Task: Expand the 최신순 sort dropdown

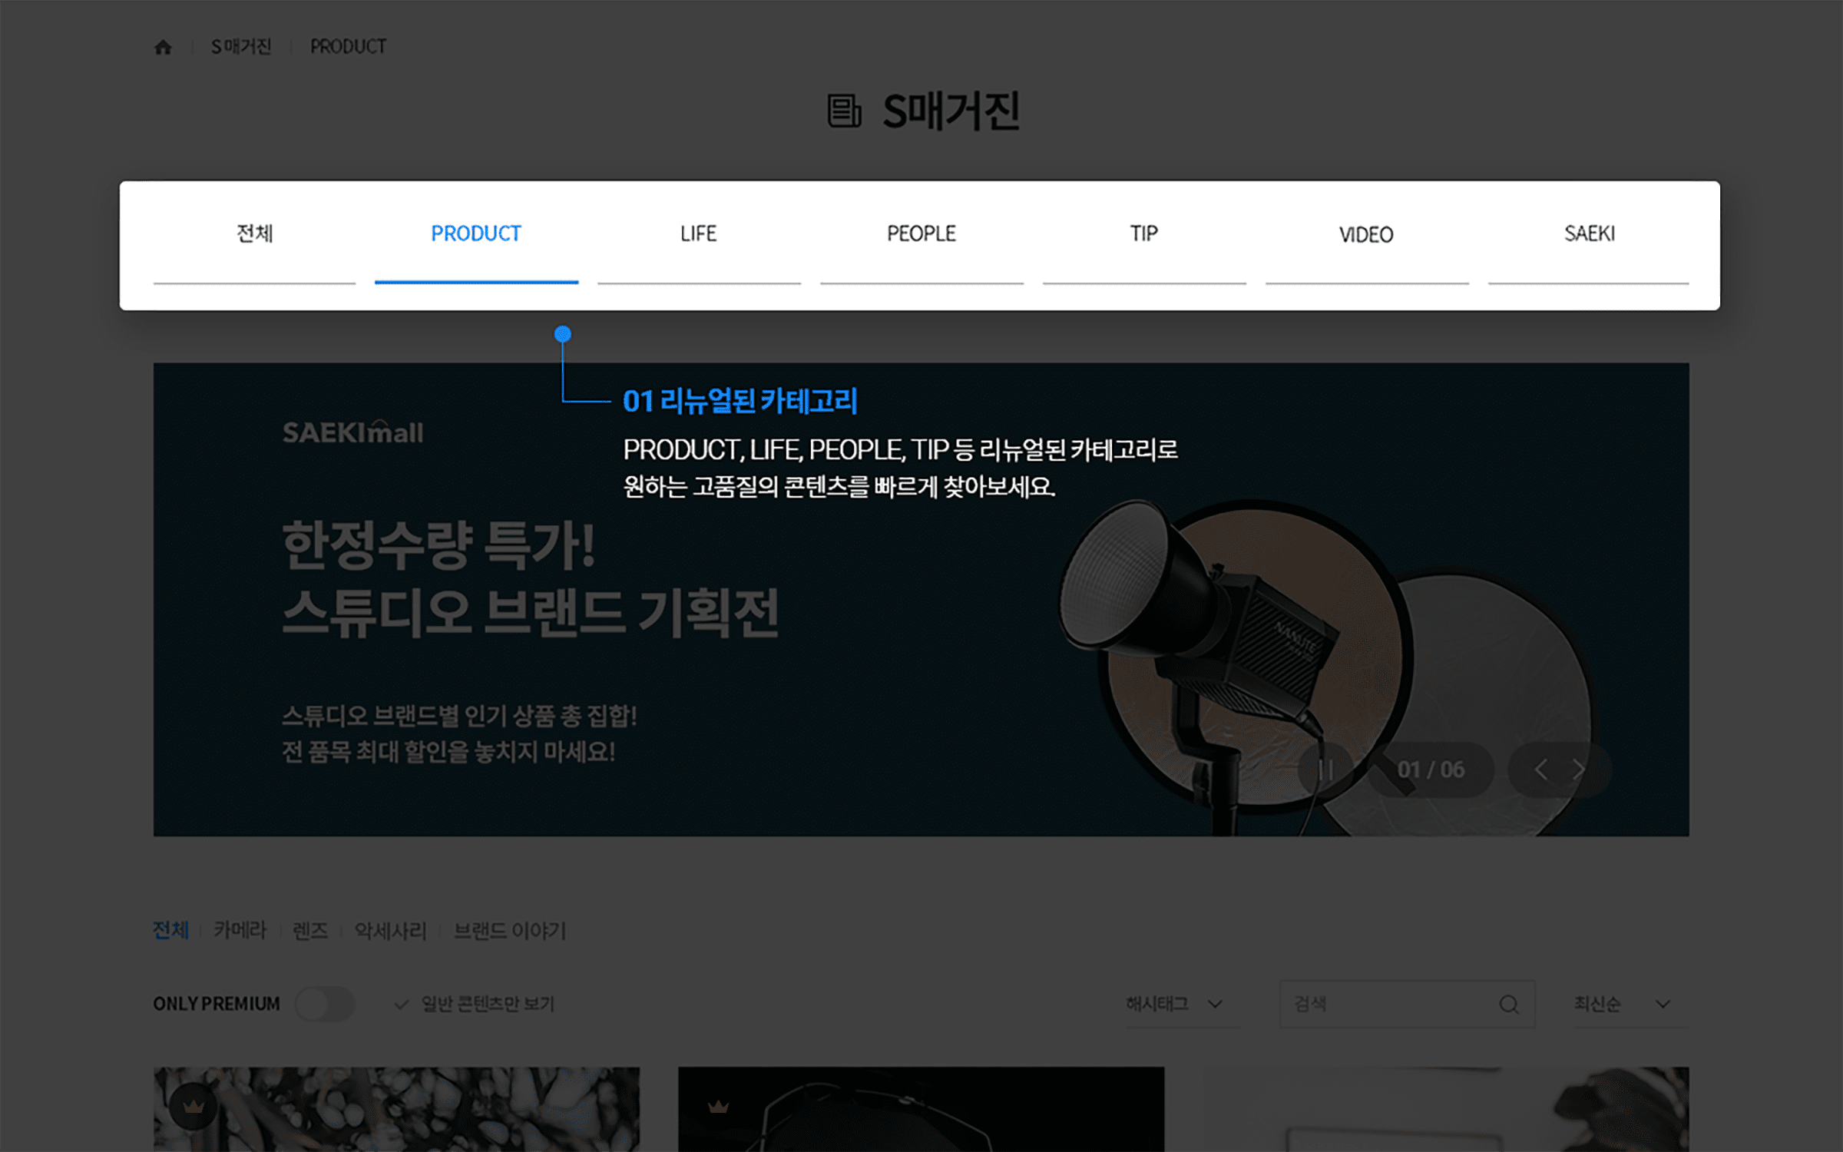Action: [x=1622, y=1005]
